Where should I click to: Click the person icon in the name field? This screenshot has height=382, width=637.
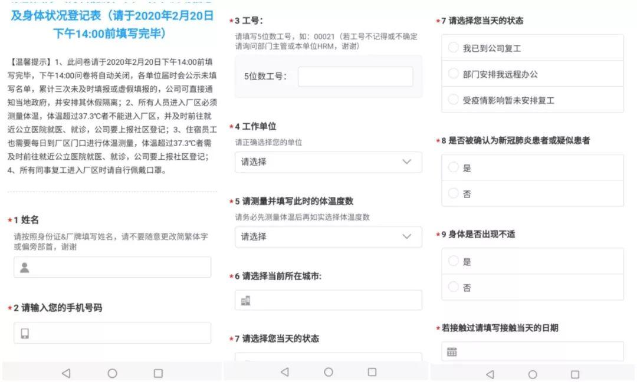pos(25,268)
